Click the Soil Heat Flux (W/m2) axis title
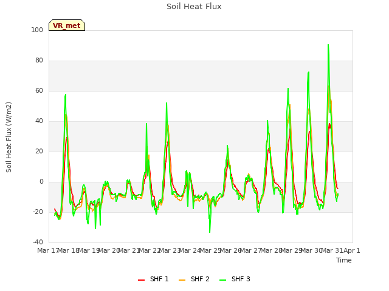Screen dimensions: 389x291 pos(9,137)
